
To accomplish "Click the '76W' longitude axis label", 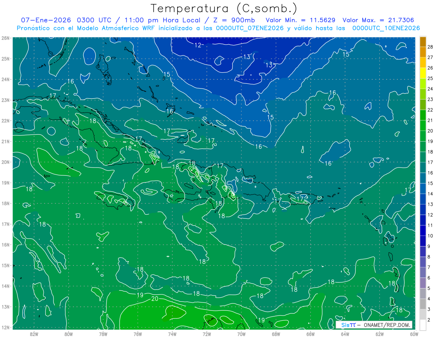I will (137, 334).
